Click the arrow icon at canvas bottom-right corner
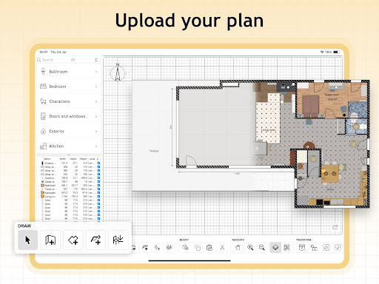379x284 pixels. pyautogui.click(x=335, y=227)
